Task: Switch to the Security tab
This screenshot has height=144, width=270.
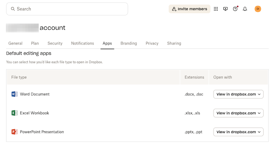Action: (55, 43)
